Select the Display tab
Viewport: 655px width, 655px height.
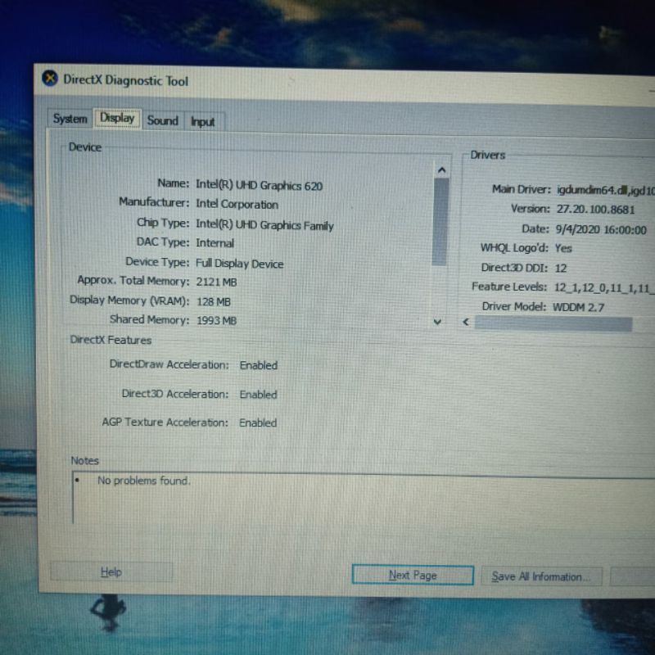(x=117, y=118)
